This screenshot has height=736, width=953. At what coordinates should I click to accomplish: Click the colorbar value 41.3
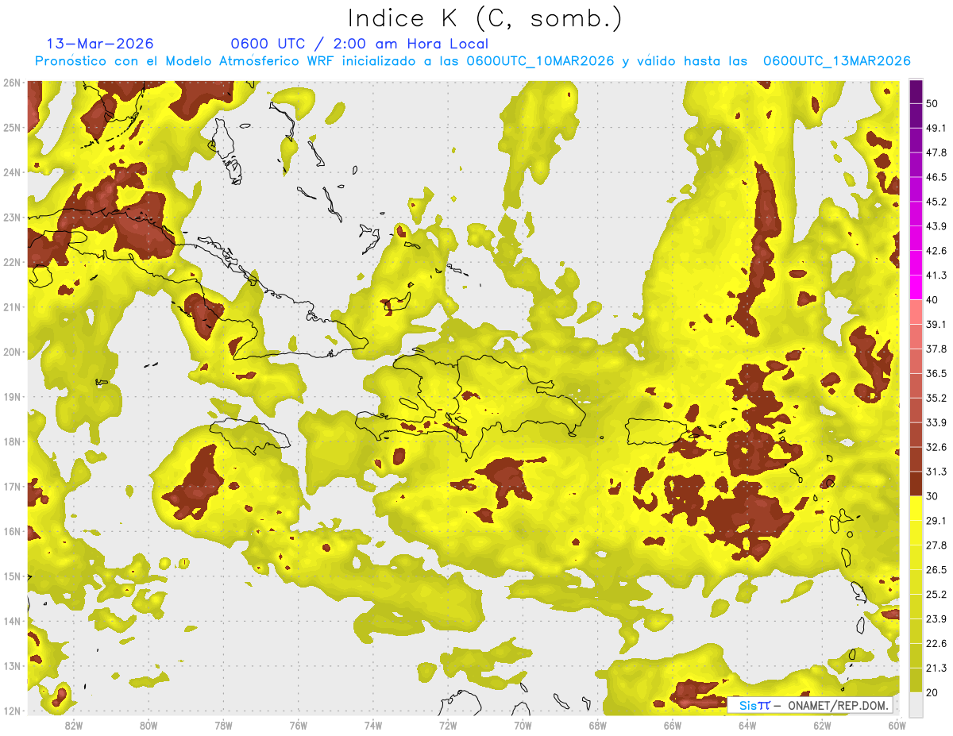coord(936,276)
